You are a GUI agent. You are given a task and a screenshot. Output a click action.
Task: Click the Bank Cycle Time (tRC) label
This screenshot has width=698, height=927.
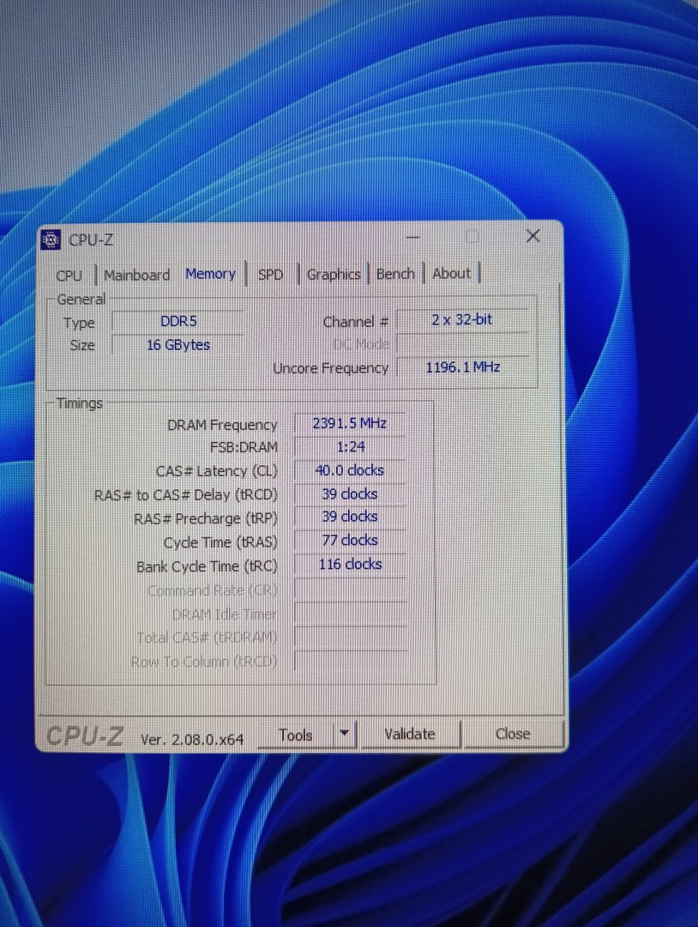[207, 566]
